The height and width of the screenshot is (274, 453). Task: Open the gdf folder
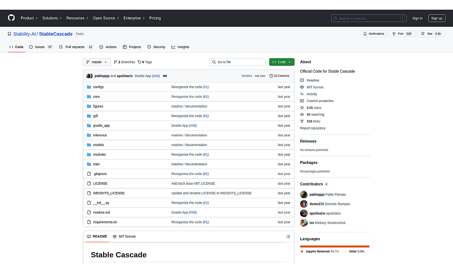click(95, 116)
